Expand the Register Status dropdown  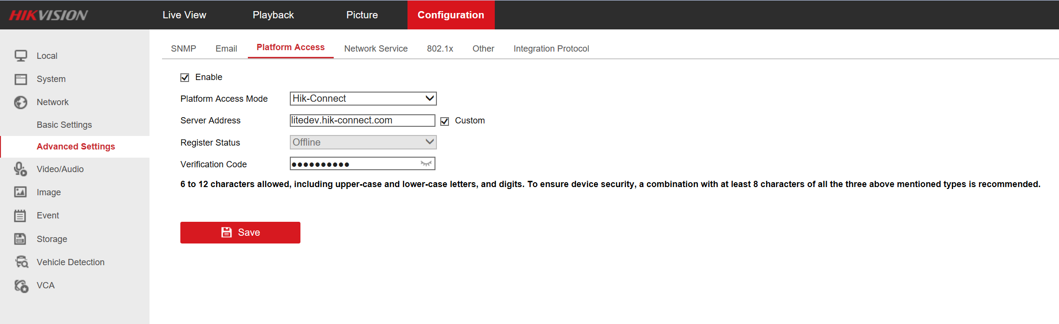point(363,142)
